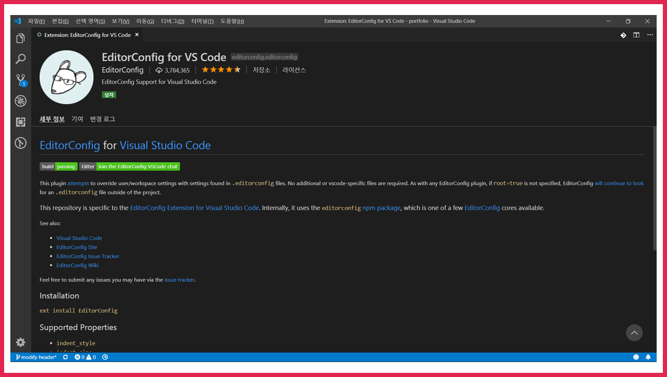Open the Search view in activity bar
667x377 pixels.
point(20,59)
